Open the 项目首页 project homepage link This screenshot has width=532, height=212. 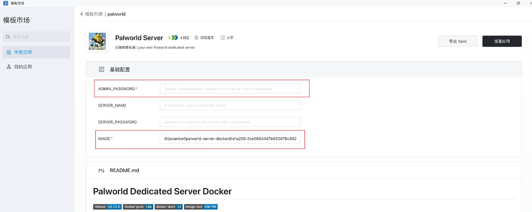pyautogui.click(x=204, y=37)
